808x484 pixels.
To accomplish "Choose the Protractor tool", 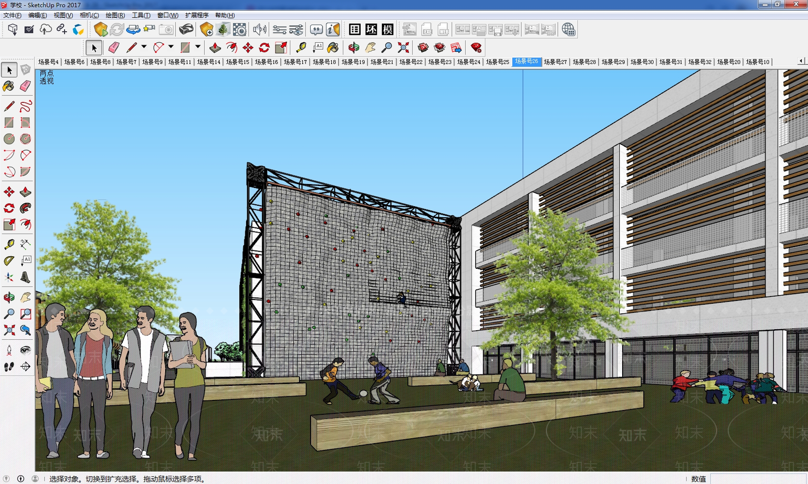I will [x=9, y=261].
